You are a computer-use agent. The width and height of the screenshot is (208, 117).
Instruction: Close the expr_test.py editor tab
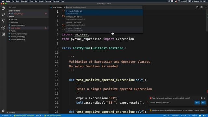tap(64, 7)
